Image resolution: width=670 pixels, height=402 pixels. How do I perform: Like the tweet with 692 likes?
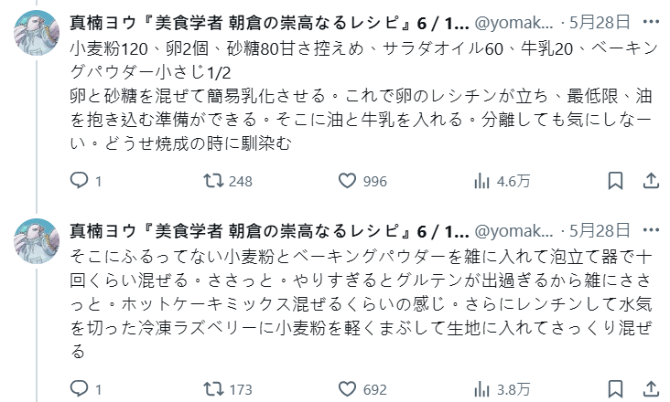pos(347,389)
